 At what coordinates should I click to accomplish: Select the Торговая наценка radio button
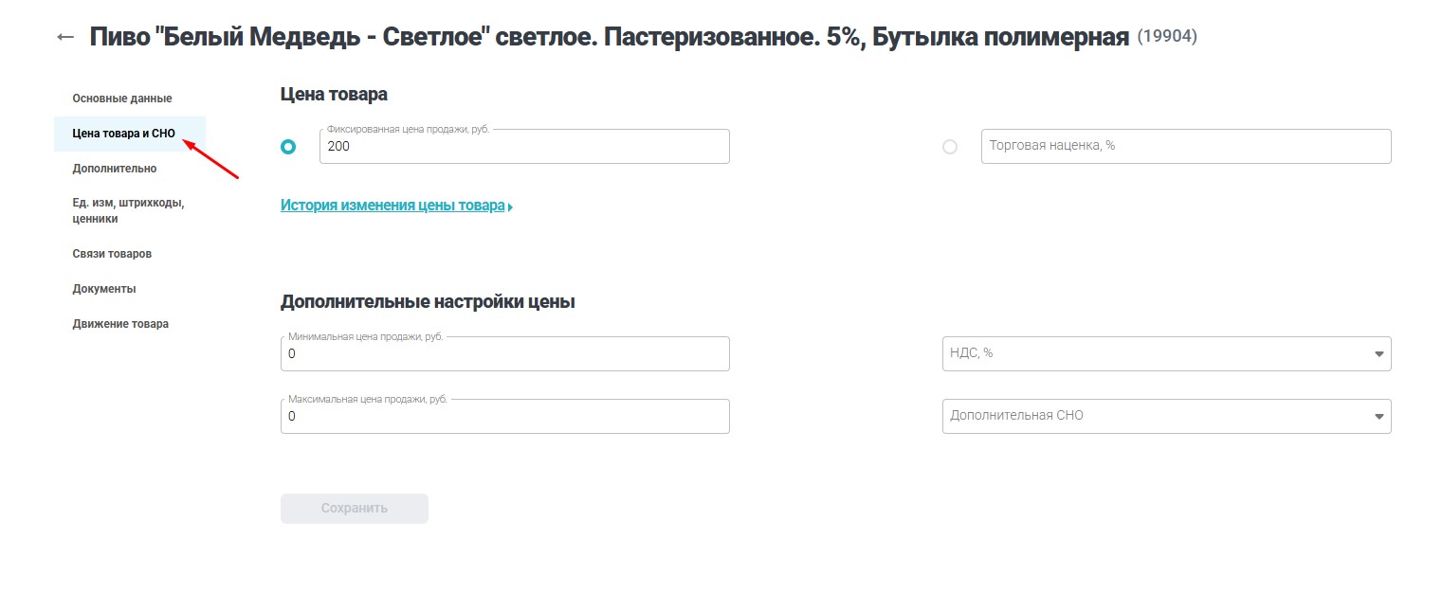950,146
